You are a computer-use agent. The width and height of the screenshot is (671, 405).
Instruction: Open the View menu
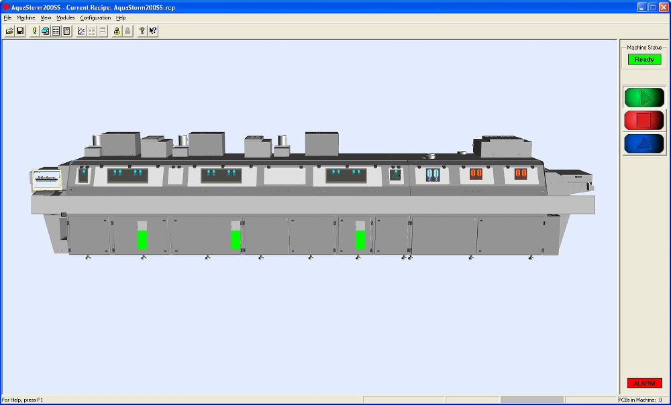(x=46, y=17)
